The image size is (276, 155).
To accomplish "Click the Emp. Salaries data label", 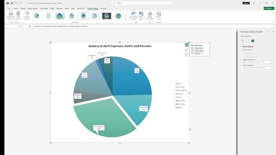I will 99,128.
